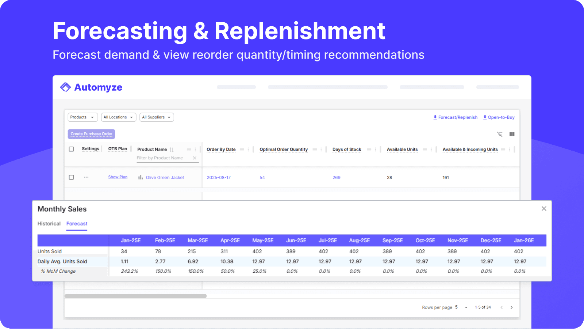Check the select-all checkbox in the table header
Image resolution: width=584 pixels, height=329 pixels.
coord(72,149)
